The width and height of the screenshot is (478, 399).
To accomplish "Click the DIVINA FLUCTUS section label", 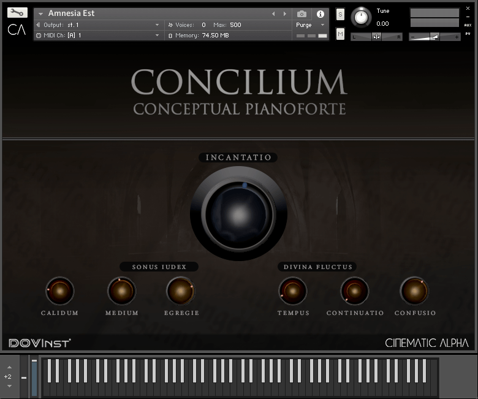I will [317, 267].
